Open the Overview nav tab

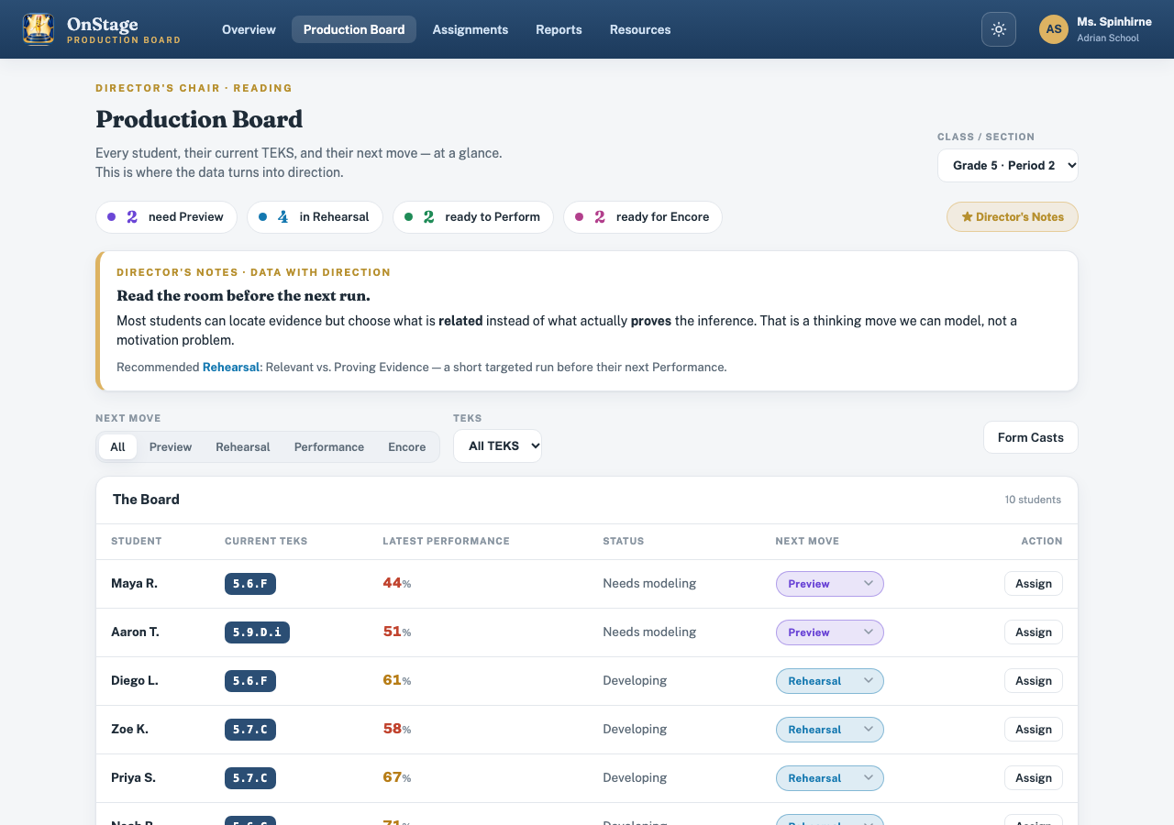point(249,29)
